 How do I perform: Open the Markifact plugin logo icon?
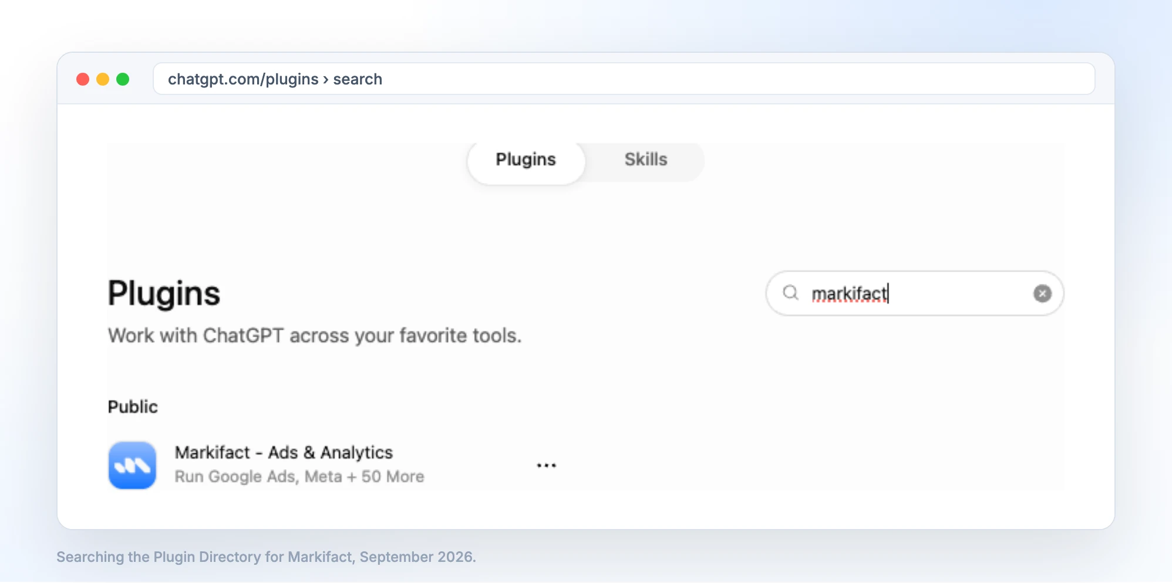(x=132, y=465)
